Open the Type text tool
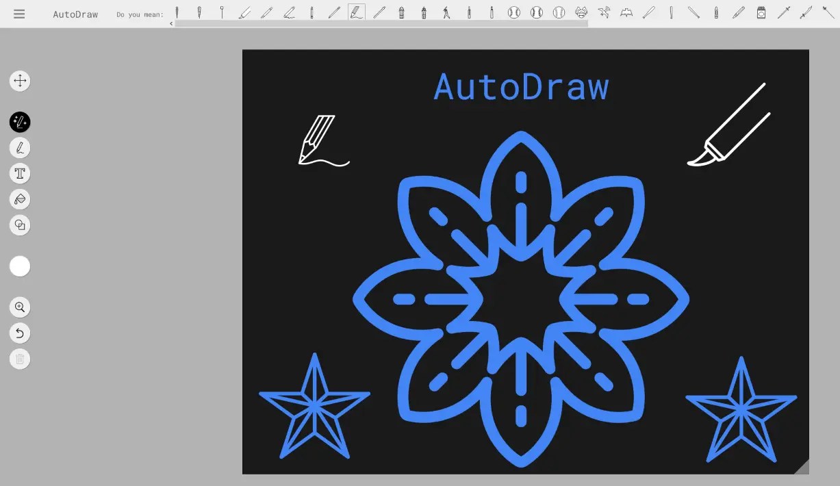Viewport: 840px width, 486px height. tap(20, 173)
